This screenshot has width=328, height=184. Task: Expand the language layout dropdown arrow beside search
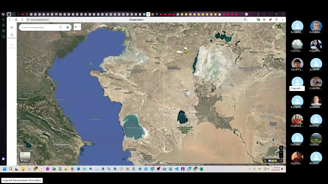click(x=79, y=27)
